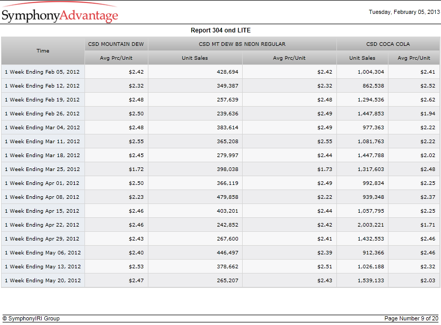Click Coca Cola price $2.62
The width and height of the screenshot is (441, 325).
tap(428, 100)
